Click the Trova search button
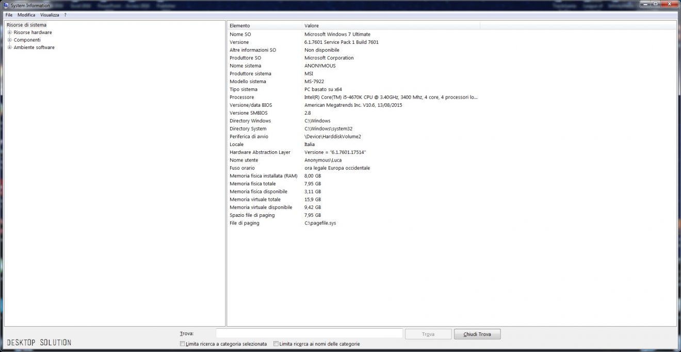681x352 pixels. (428, 334)
